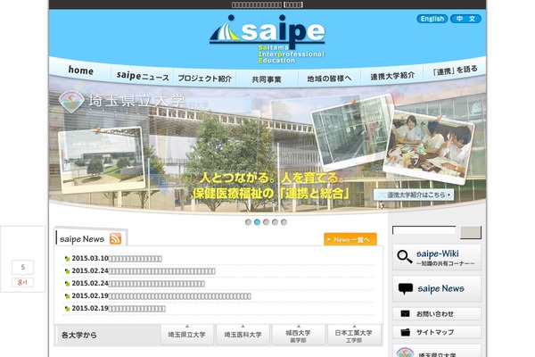Open the saipe News RSS feed icon
The image size is (535, 357).
[115, 238]
